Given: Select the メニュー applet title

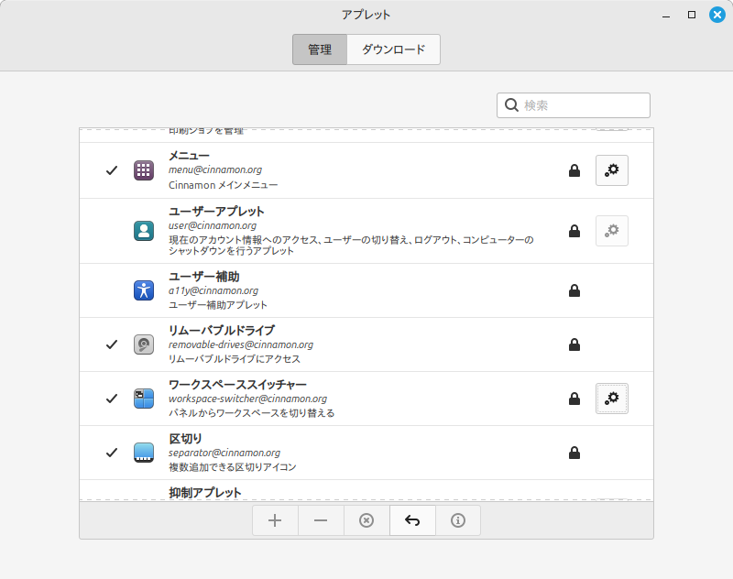Looking at the screenshot, I should [x=189, y=156].
